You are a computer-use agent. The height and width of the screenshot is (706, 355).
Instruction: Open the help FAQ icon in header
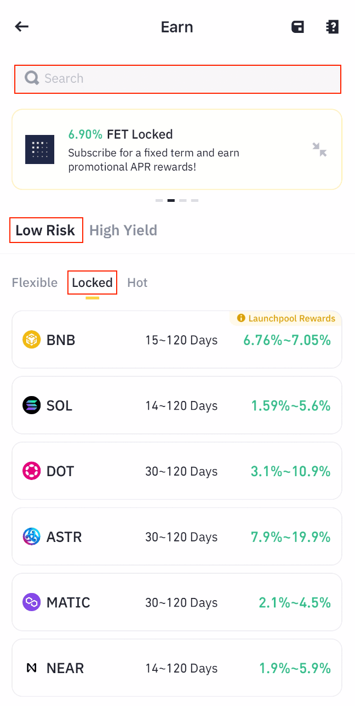click(332, 27)
